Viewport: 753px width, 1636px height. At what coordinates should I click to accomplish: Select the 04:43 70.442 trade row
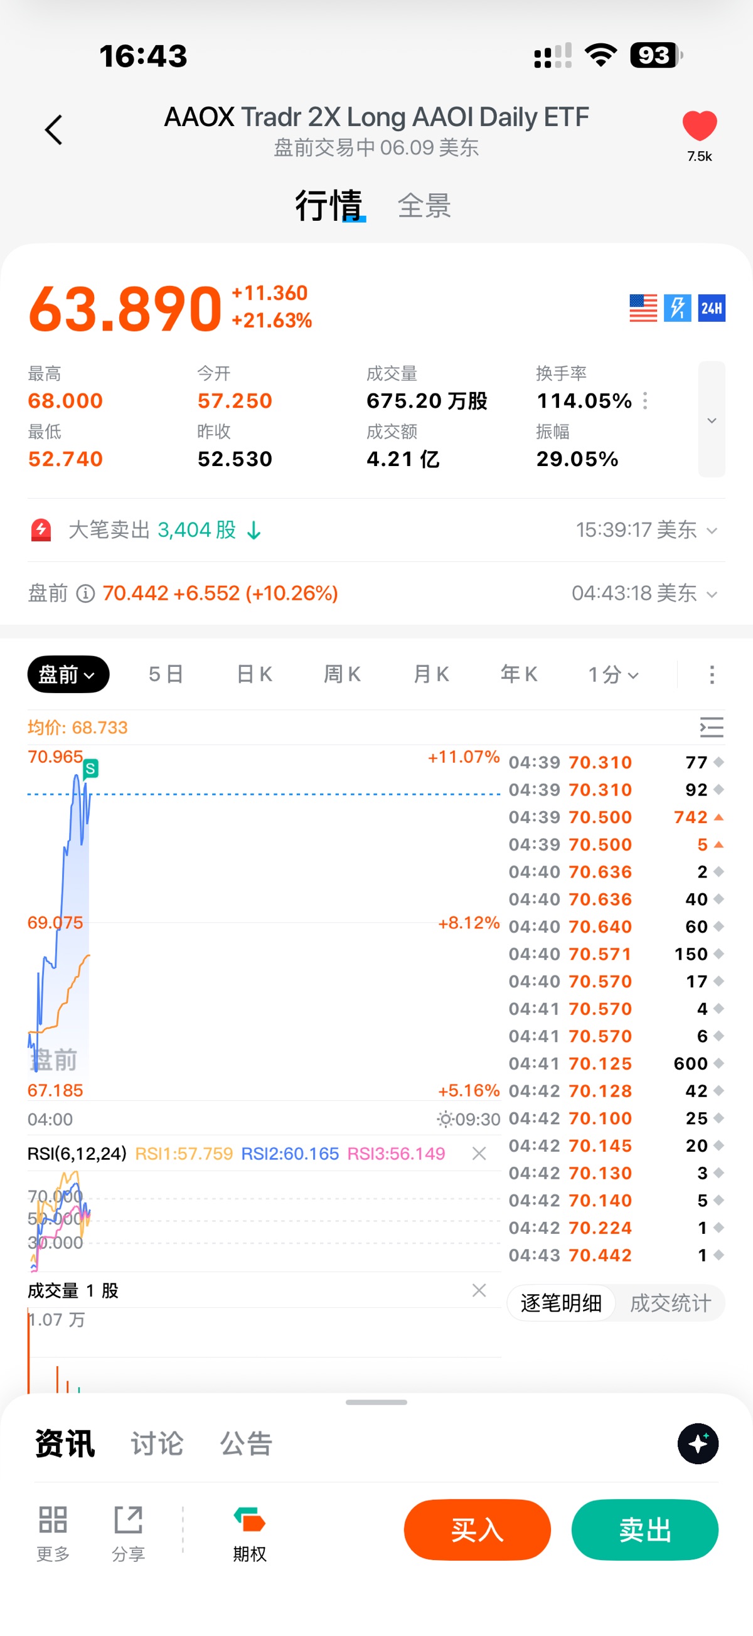pyautogui.click(x=616, y=1256)
